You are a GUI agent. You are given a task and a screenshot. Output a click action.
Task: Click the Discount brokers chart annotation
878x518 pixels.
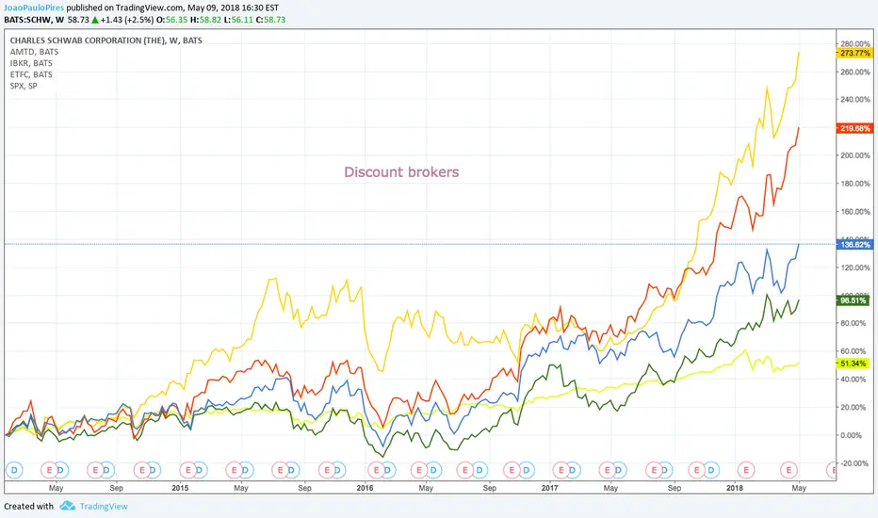(401, 172)
